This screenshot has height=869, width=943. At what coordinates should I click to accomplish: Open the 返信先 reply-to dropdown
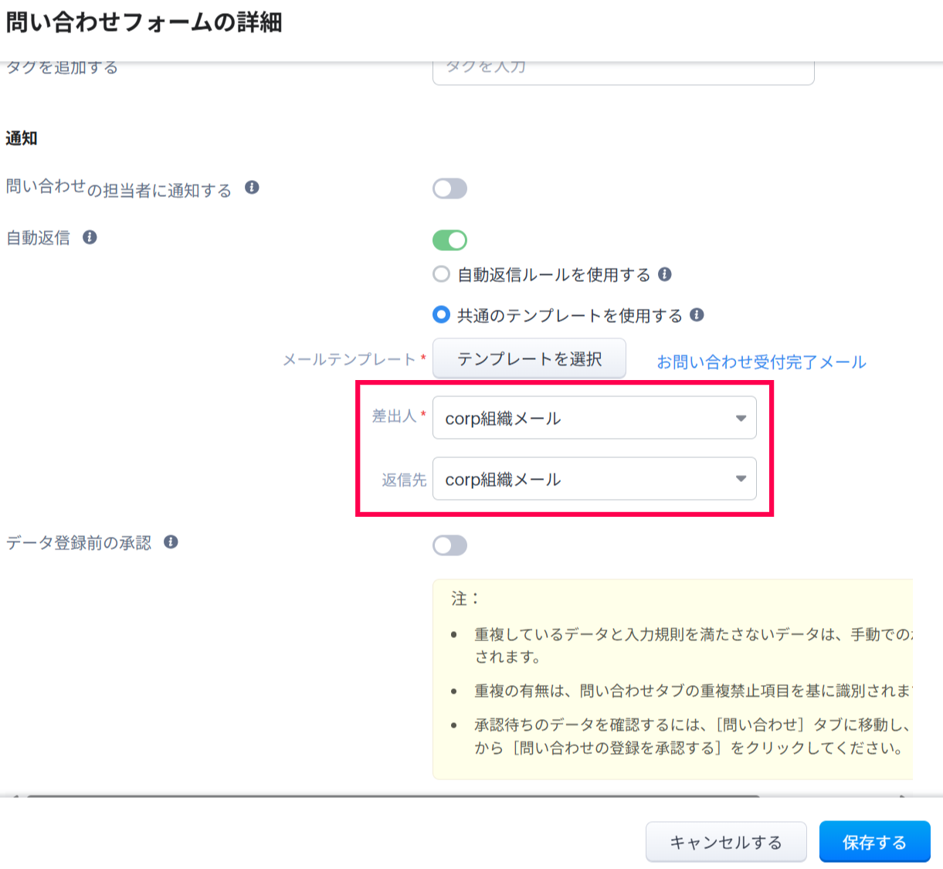tap(594, 479)
